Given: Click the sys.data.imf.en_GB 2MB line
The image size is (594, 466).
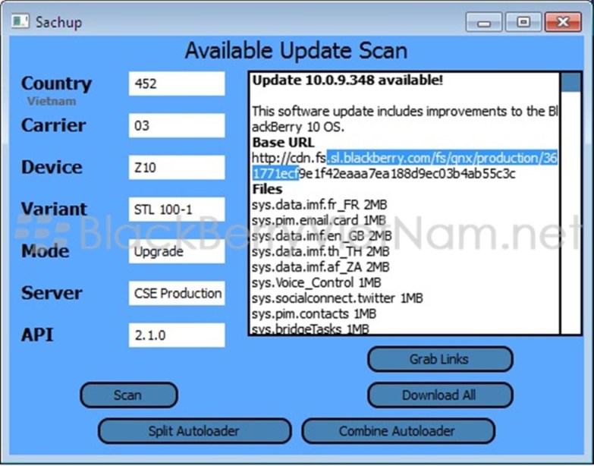Looking at the screenshot, I should click(322, 236).
